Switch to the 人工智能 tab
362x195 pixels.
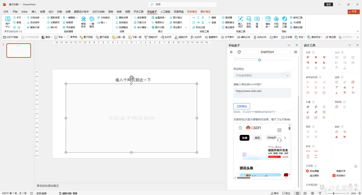pos(165,11)
